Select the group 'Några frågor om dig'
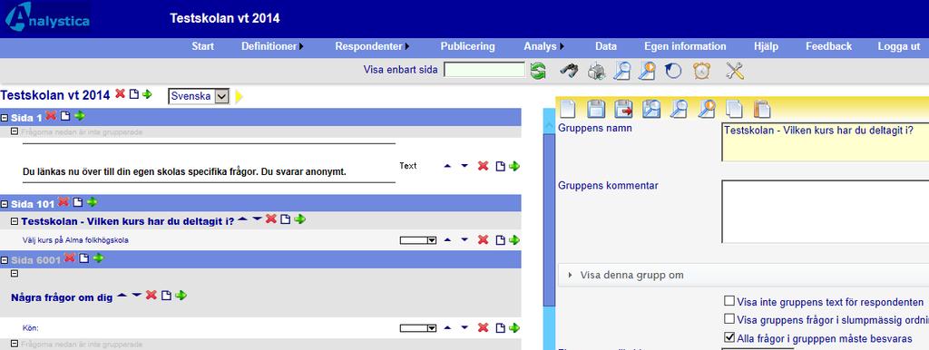The image size is (929, 350). coord(62,298)
